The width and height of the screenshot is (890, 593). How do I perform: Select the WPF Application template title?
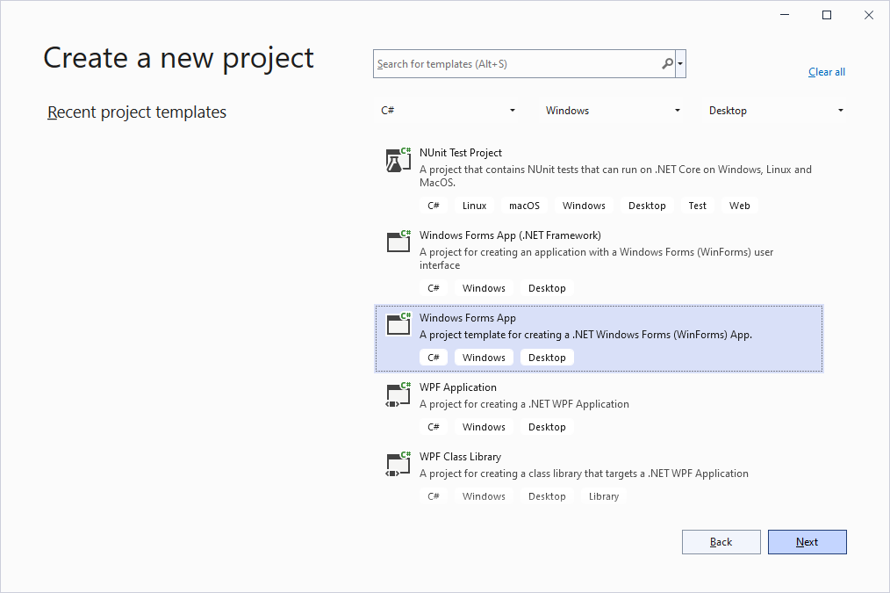pos(457,387)
